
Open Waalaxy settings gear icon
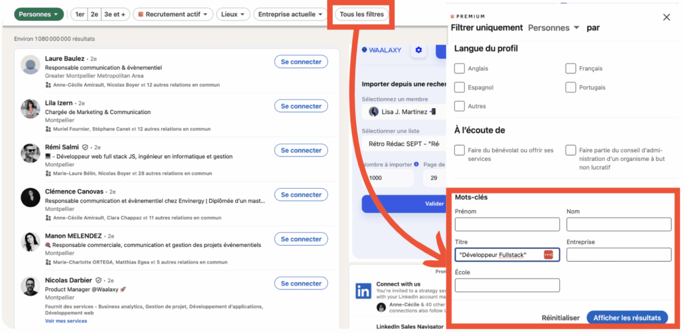pyautogui.click(x=419, y=50)
